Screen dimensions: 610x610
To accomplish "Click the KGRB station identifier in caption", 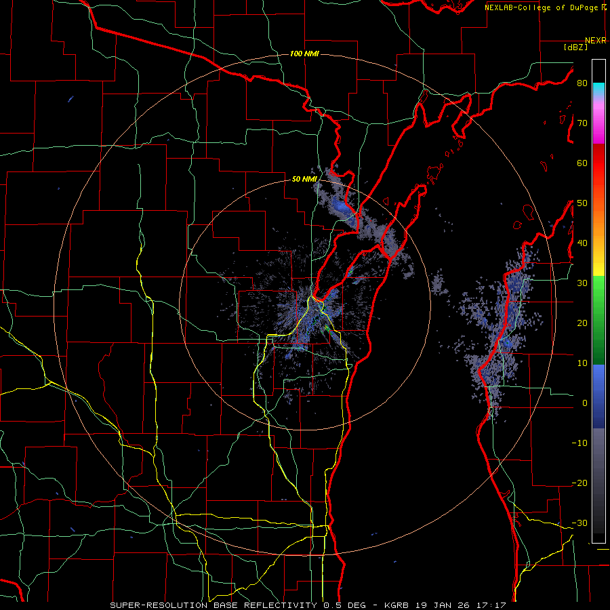I will (x=396, y=605).
